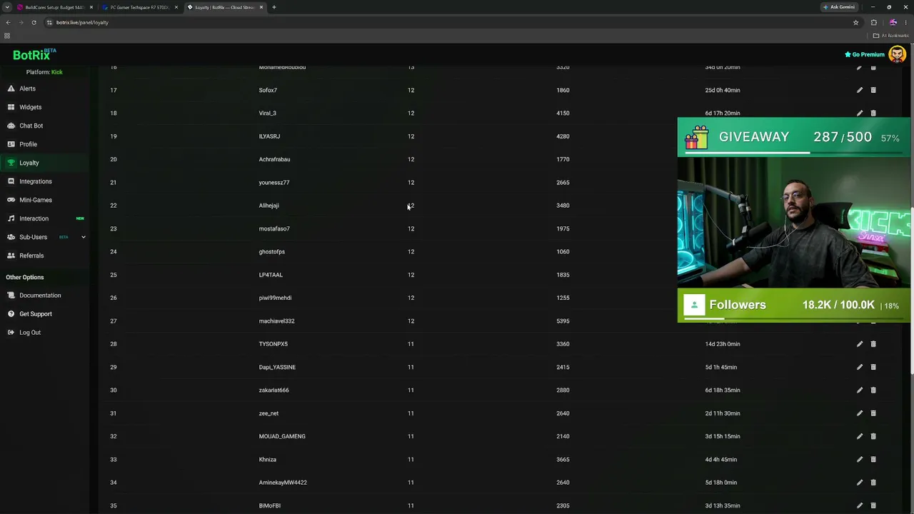Open the browser extensions menu
The width and height of the screenshot is (914, 514).
click(873, 22)
